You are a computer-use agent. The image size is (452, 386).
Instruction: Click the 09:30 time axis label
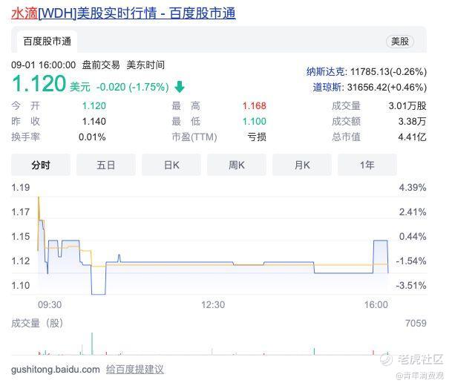pos(50,304)
